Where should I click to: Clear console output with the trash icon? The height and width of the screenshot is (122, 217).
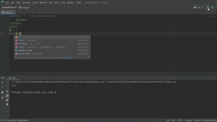pos(7,104)
